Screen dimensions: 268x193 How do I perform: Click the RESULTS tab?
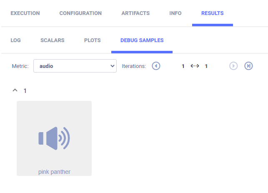212,13
